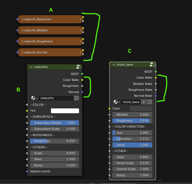The image size is (192, 184).
Task: Collapse the calacatta group node
Action: 31,67
